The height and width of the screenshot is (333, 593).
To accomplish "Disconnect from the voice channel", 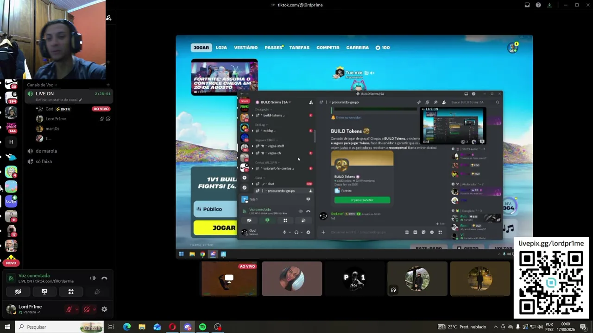I will (104, 278).
